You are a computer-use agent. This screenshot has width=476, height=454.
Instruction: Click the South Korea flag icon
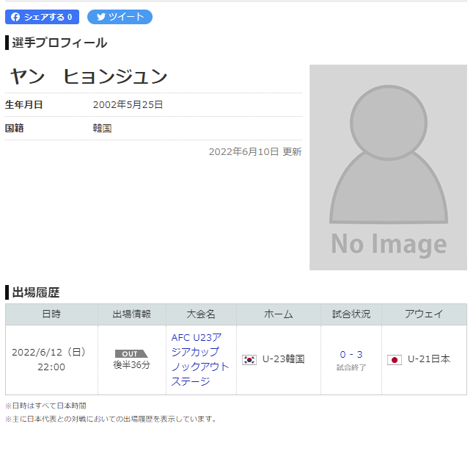(249, 360)
